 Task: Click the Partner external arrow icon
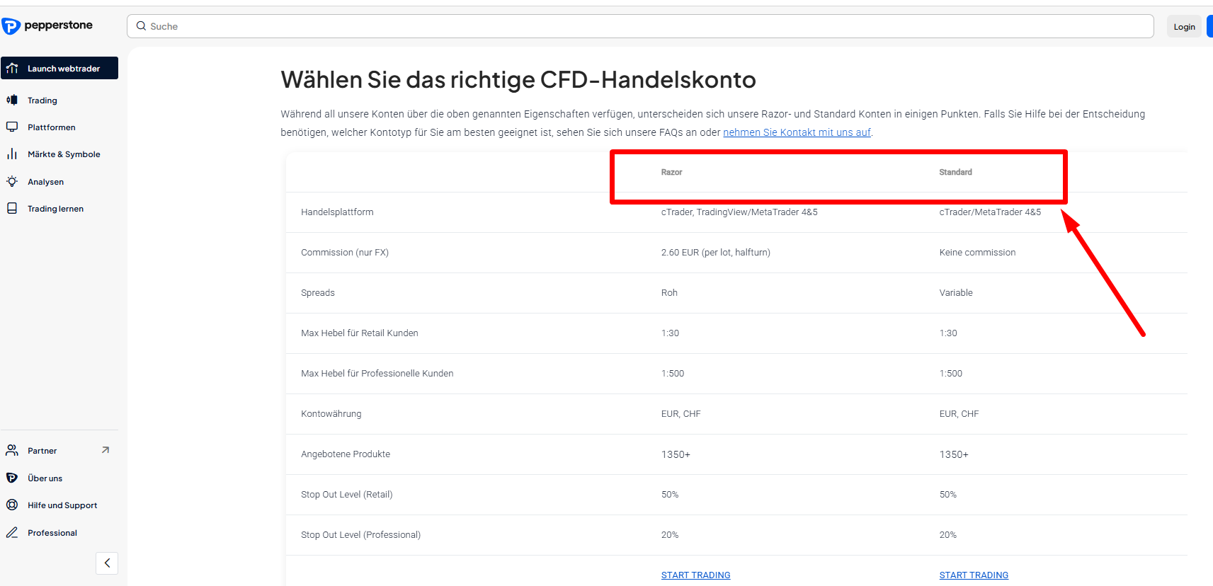pos(106,450)
